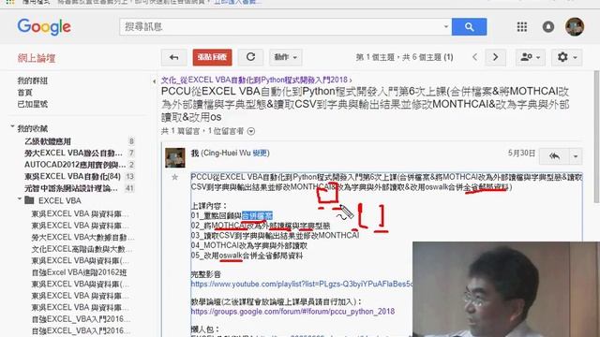Star the post with the star icon
This screenshot has width=600, height=337.
point(175,177)
